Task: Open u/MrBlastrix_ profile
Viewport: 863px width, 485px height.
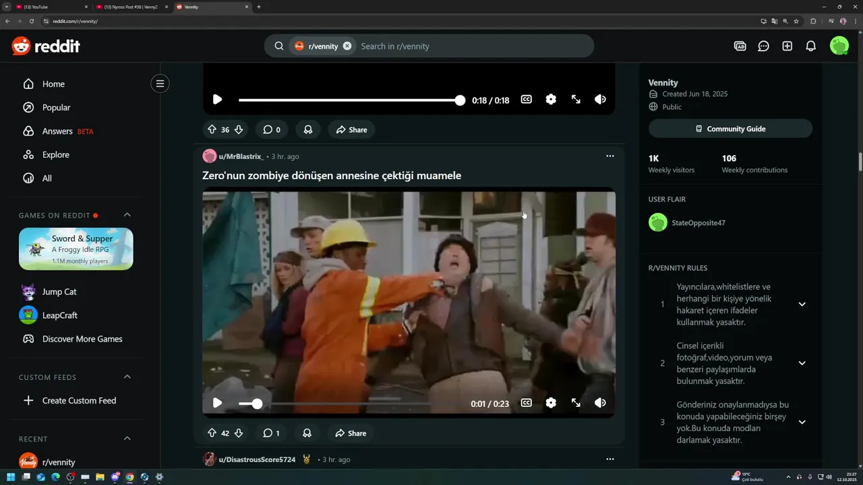Action: click(241, 156)
